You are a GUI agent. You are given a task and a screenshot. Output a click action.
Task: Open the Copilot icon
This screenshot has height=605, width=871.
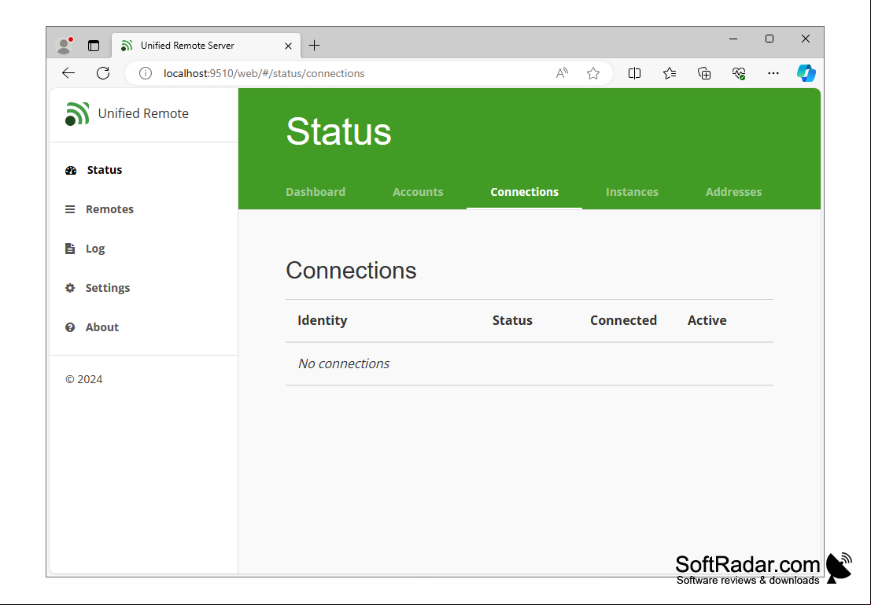click(x=806, y=73)
